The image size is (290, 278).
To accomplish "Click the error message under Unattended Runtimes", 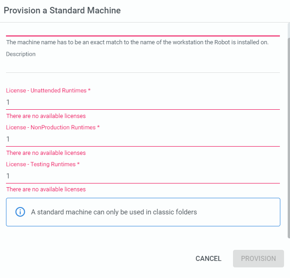I will click(46, 116).
